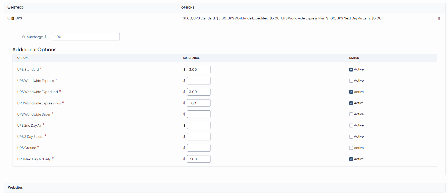Click the Websites section header

point(225,188)
